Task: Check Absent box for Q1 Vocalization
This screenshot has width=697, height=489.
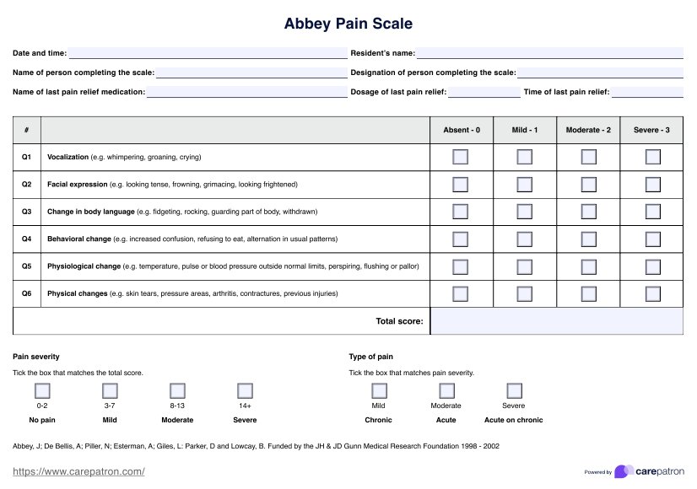Action: pyautogui.click(x=460, y=157)
